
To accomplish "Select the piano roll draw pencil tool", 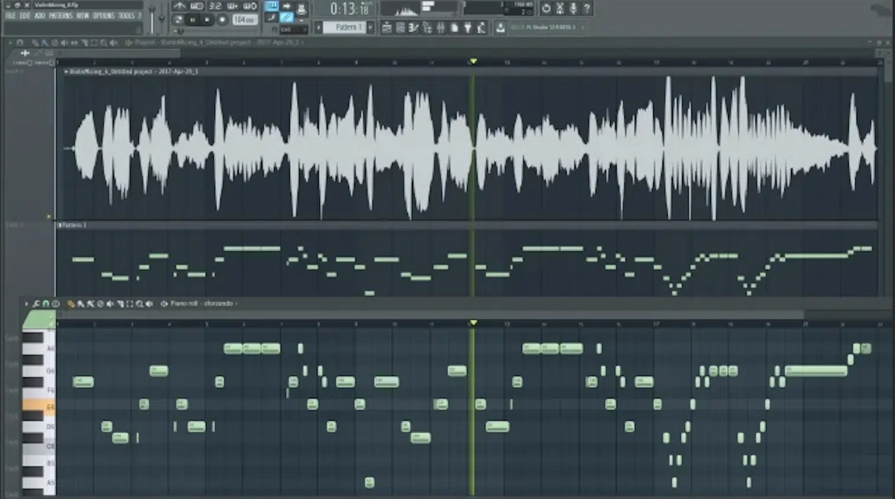I will tap(71, 304).
